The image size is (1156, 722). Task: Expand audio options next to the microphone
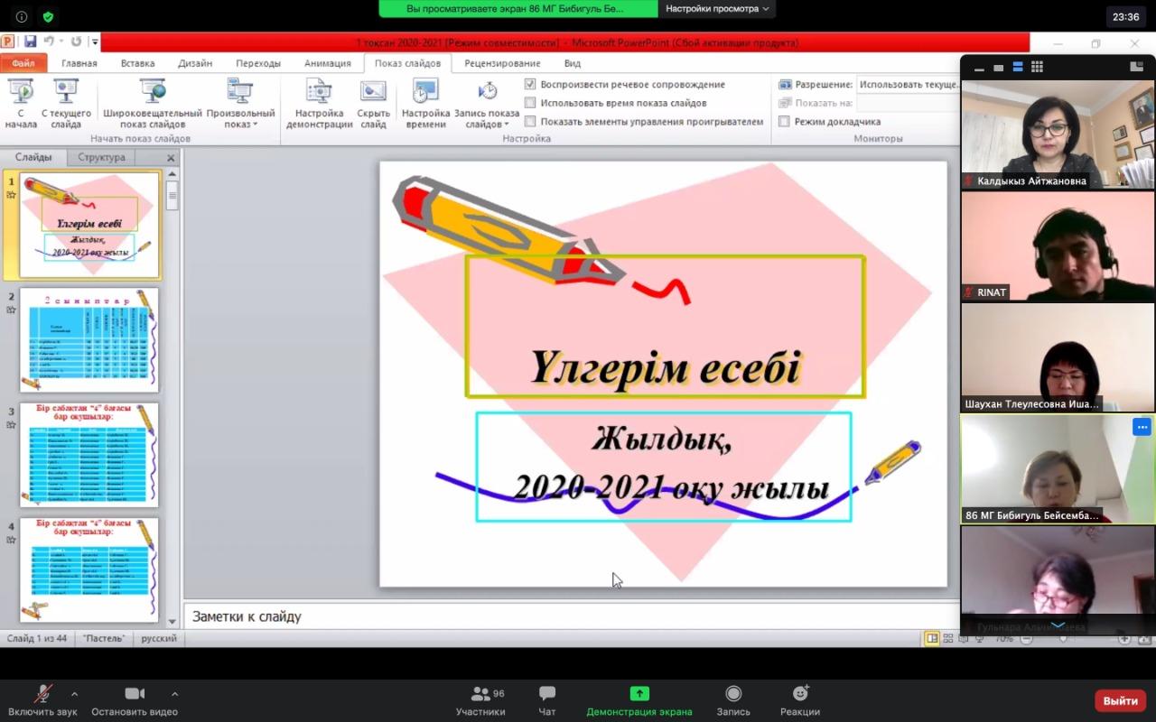(x=74, y=694)
